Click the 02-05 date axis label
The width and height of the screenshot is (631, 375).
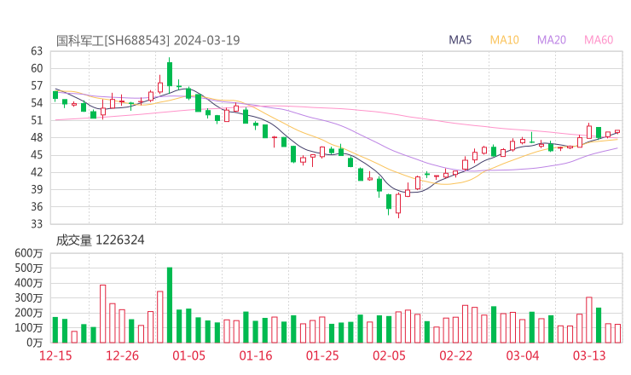(x=389, y=355)
